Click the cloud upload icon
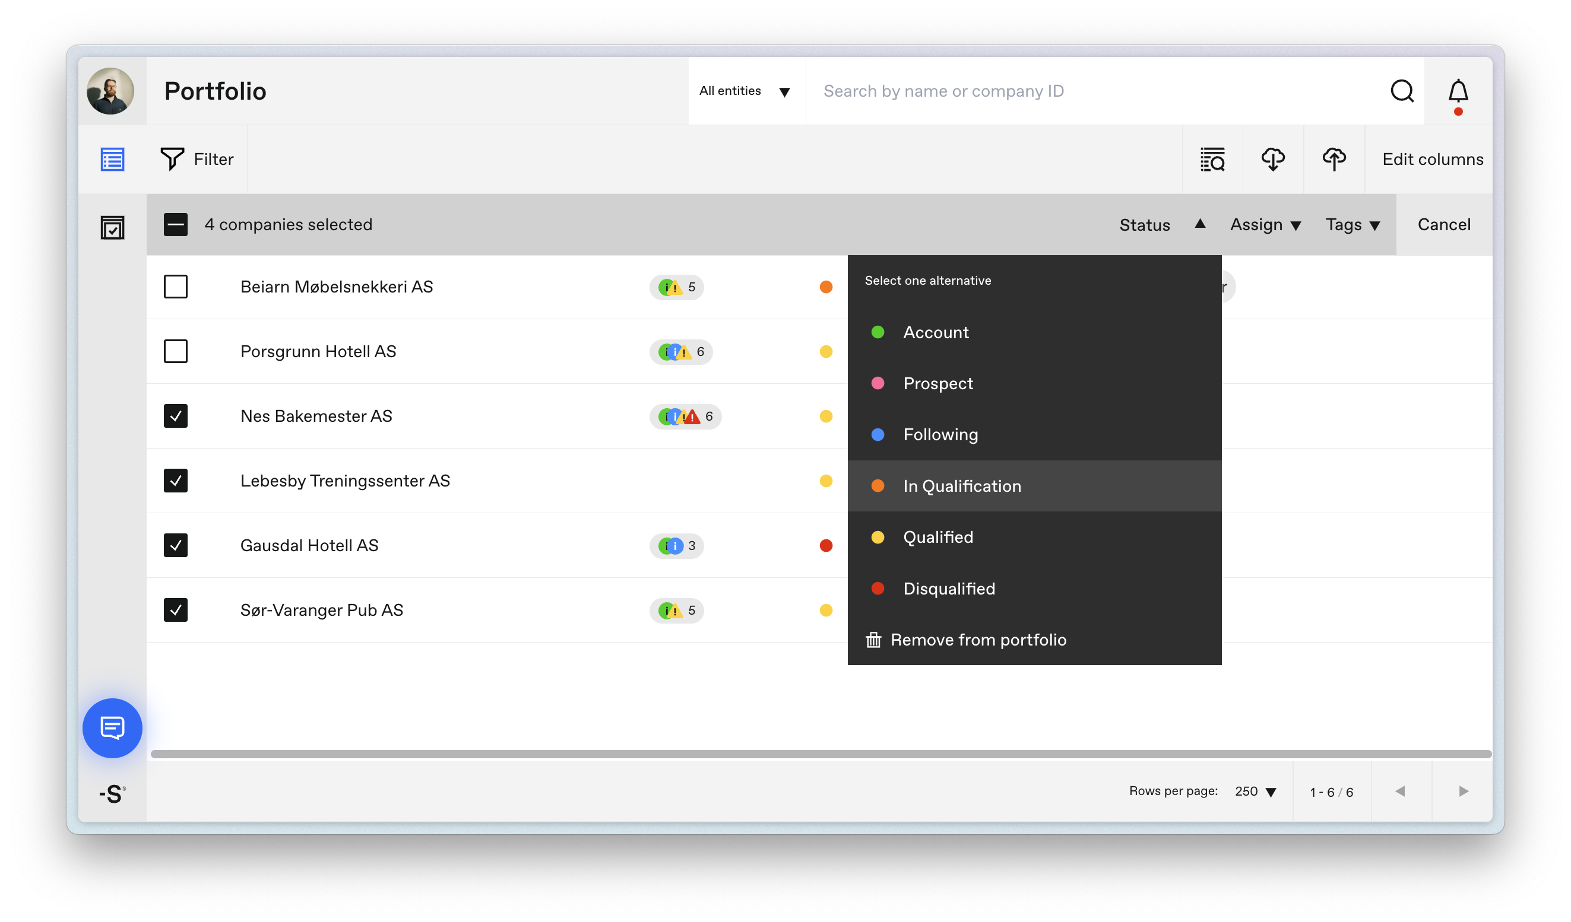The width and height of the screenshot is (1571, 922). pos(1334,159)
